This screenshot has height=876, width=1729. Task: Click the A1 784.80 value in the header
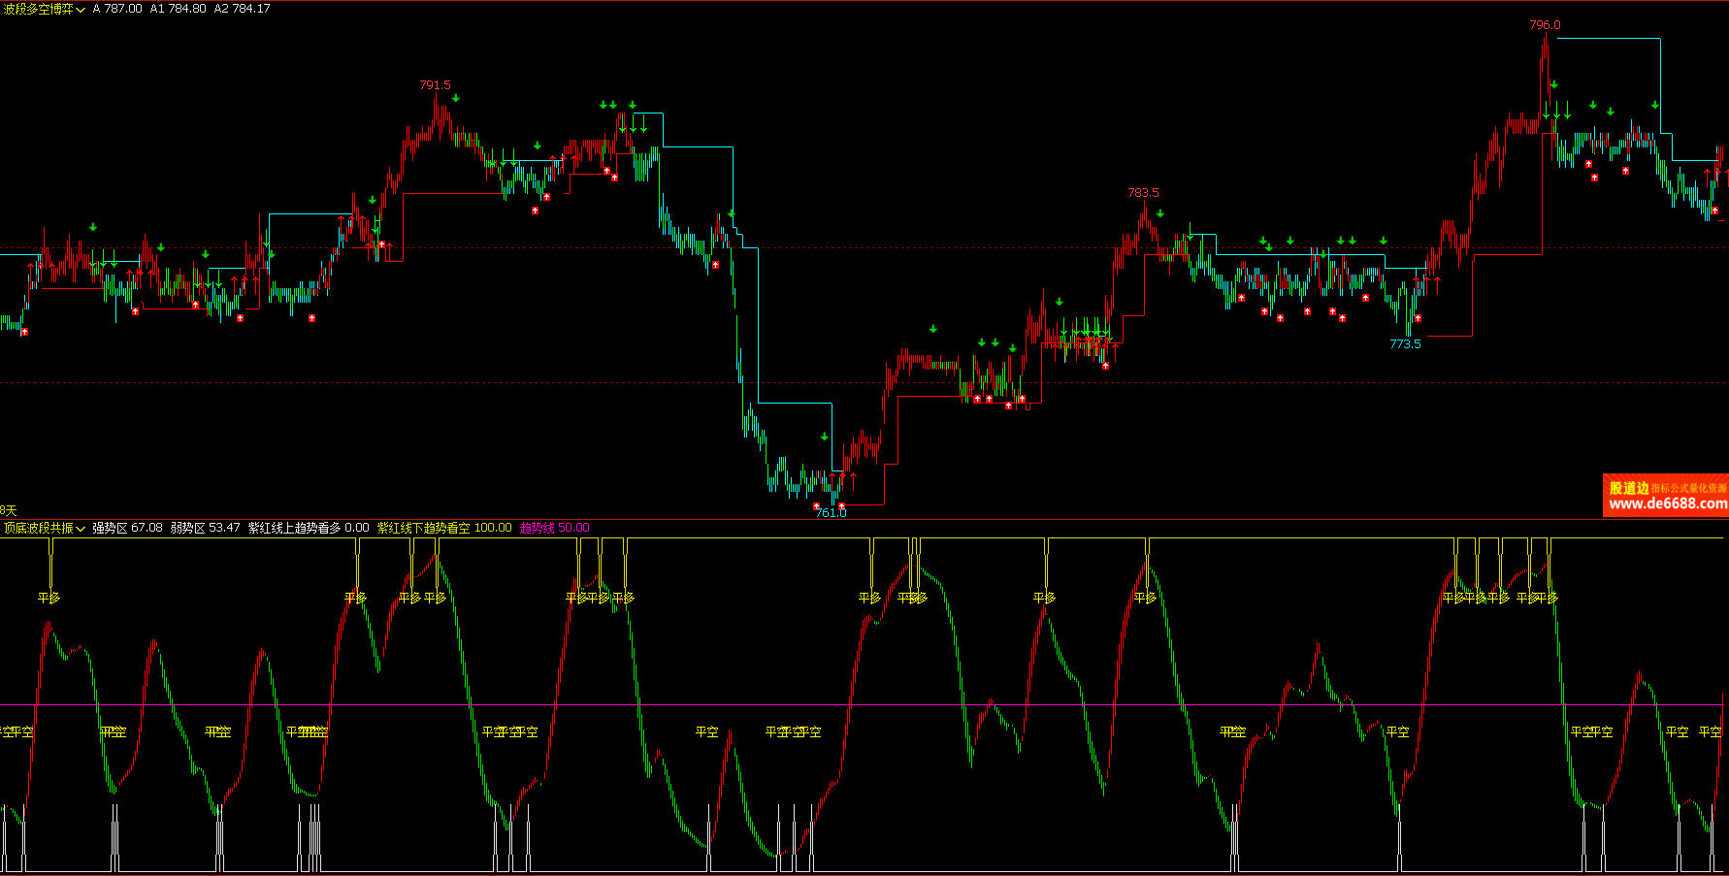pyautogui.click(x=178, y=9)
